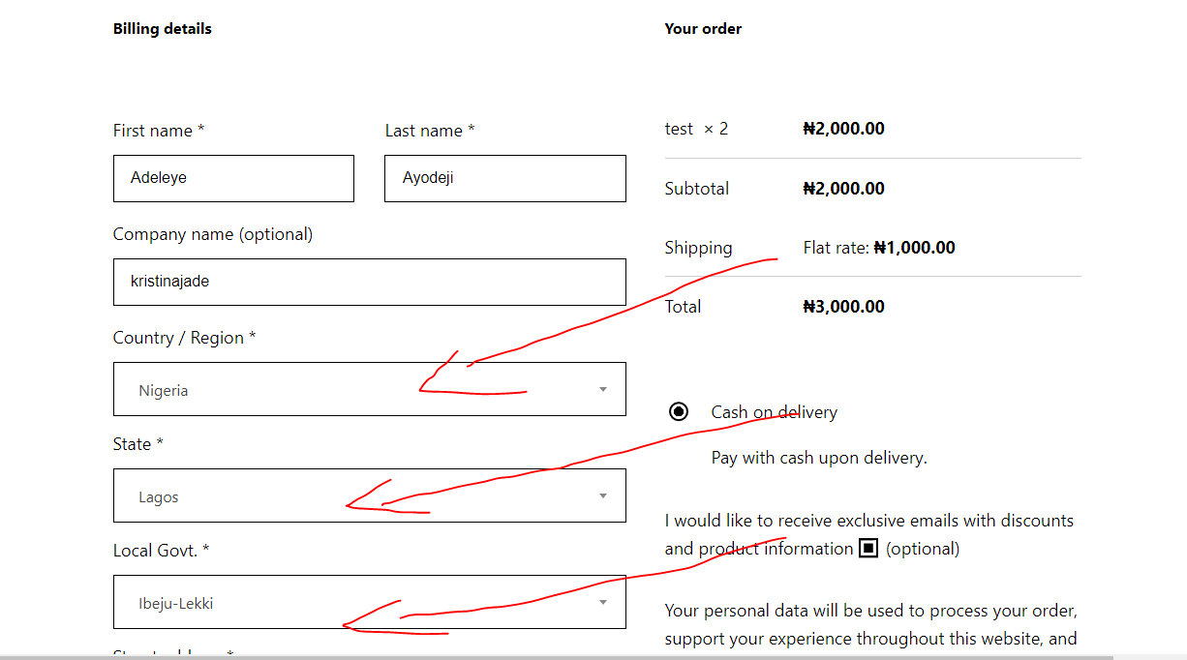This screenshot has height=660, width=1187.
Task: Click the Local Govt. dropdown arrow icon
Action: click(602, 602)
